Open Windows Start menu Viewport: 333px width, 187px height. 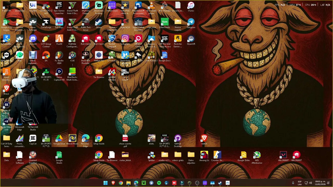point(105,183)
